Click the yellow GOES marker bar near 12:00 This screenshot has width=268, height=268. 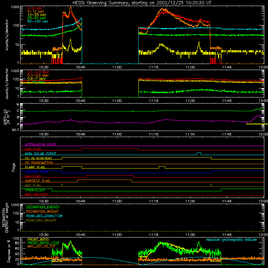coord(257,124)
